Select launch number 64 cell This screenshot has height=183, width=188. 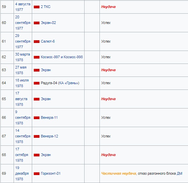7,83
